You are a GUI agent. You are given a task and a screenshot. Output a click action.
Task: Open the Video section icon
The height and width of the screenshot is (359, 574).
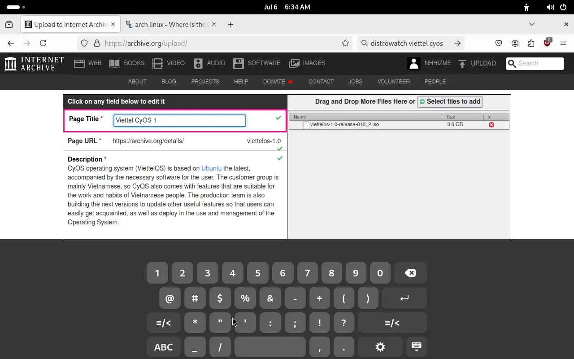[158, 63]
